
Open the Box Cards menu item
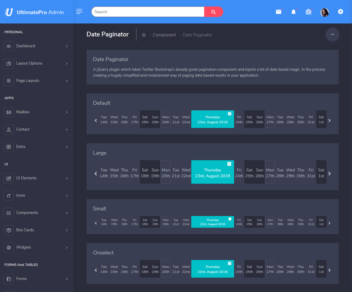click(36, 230)
